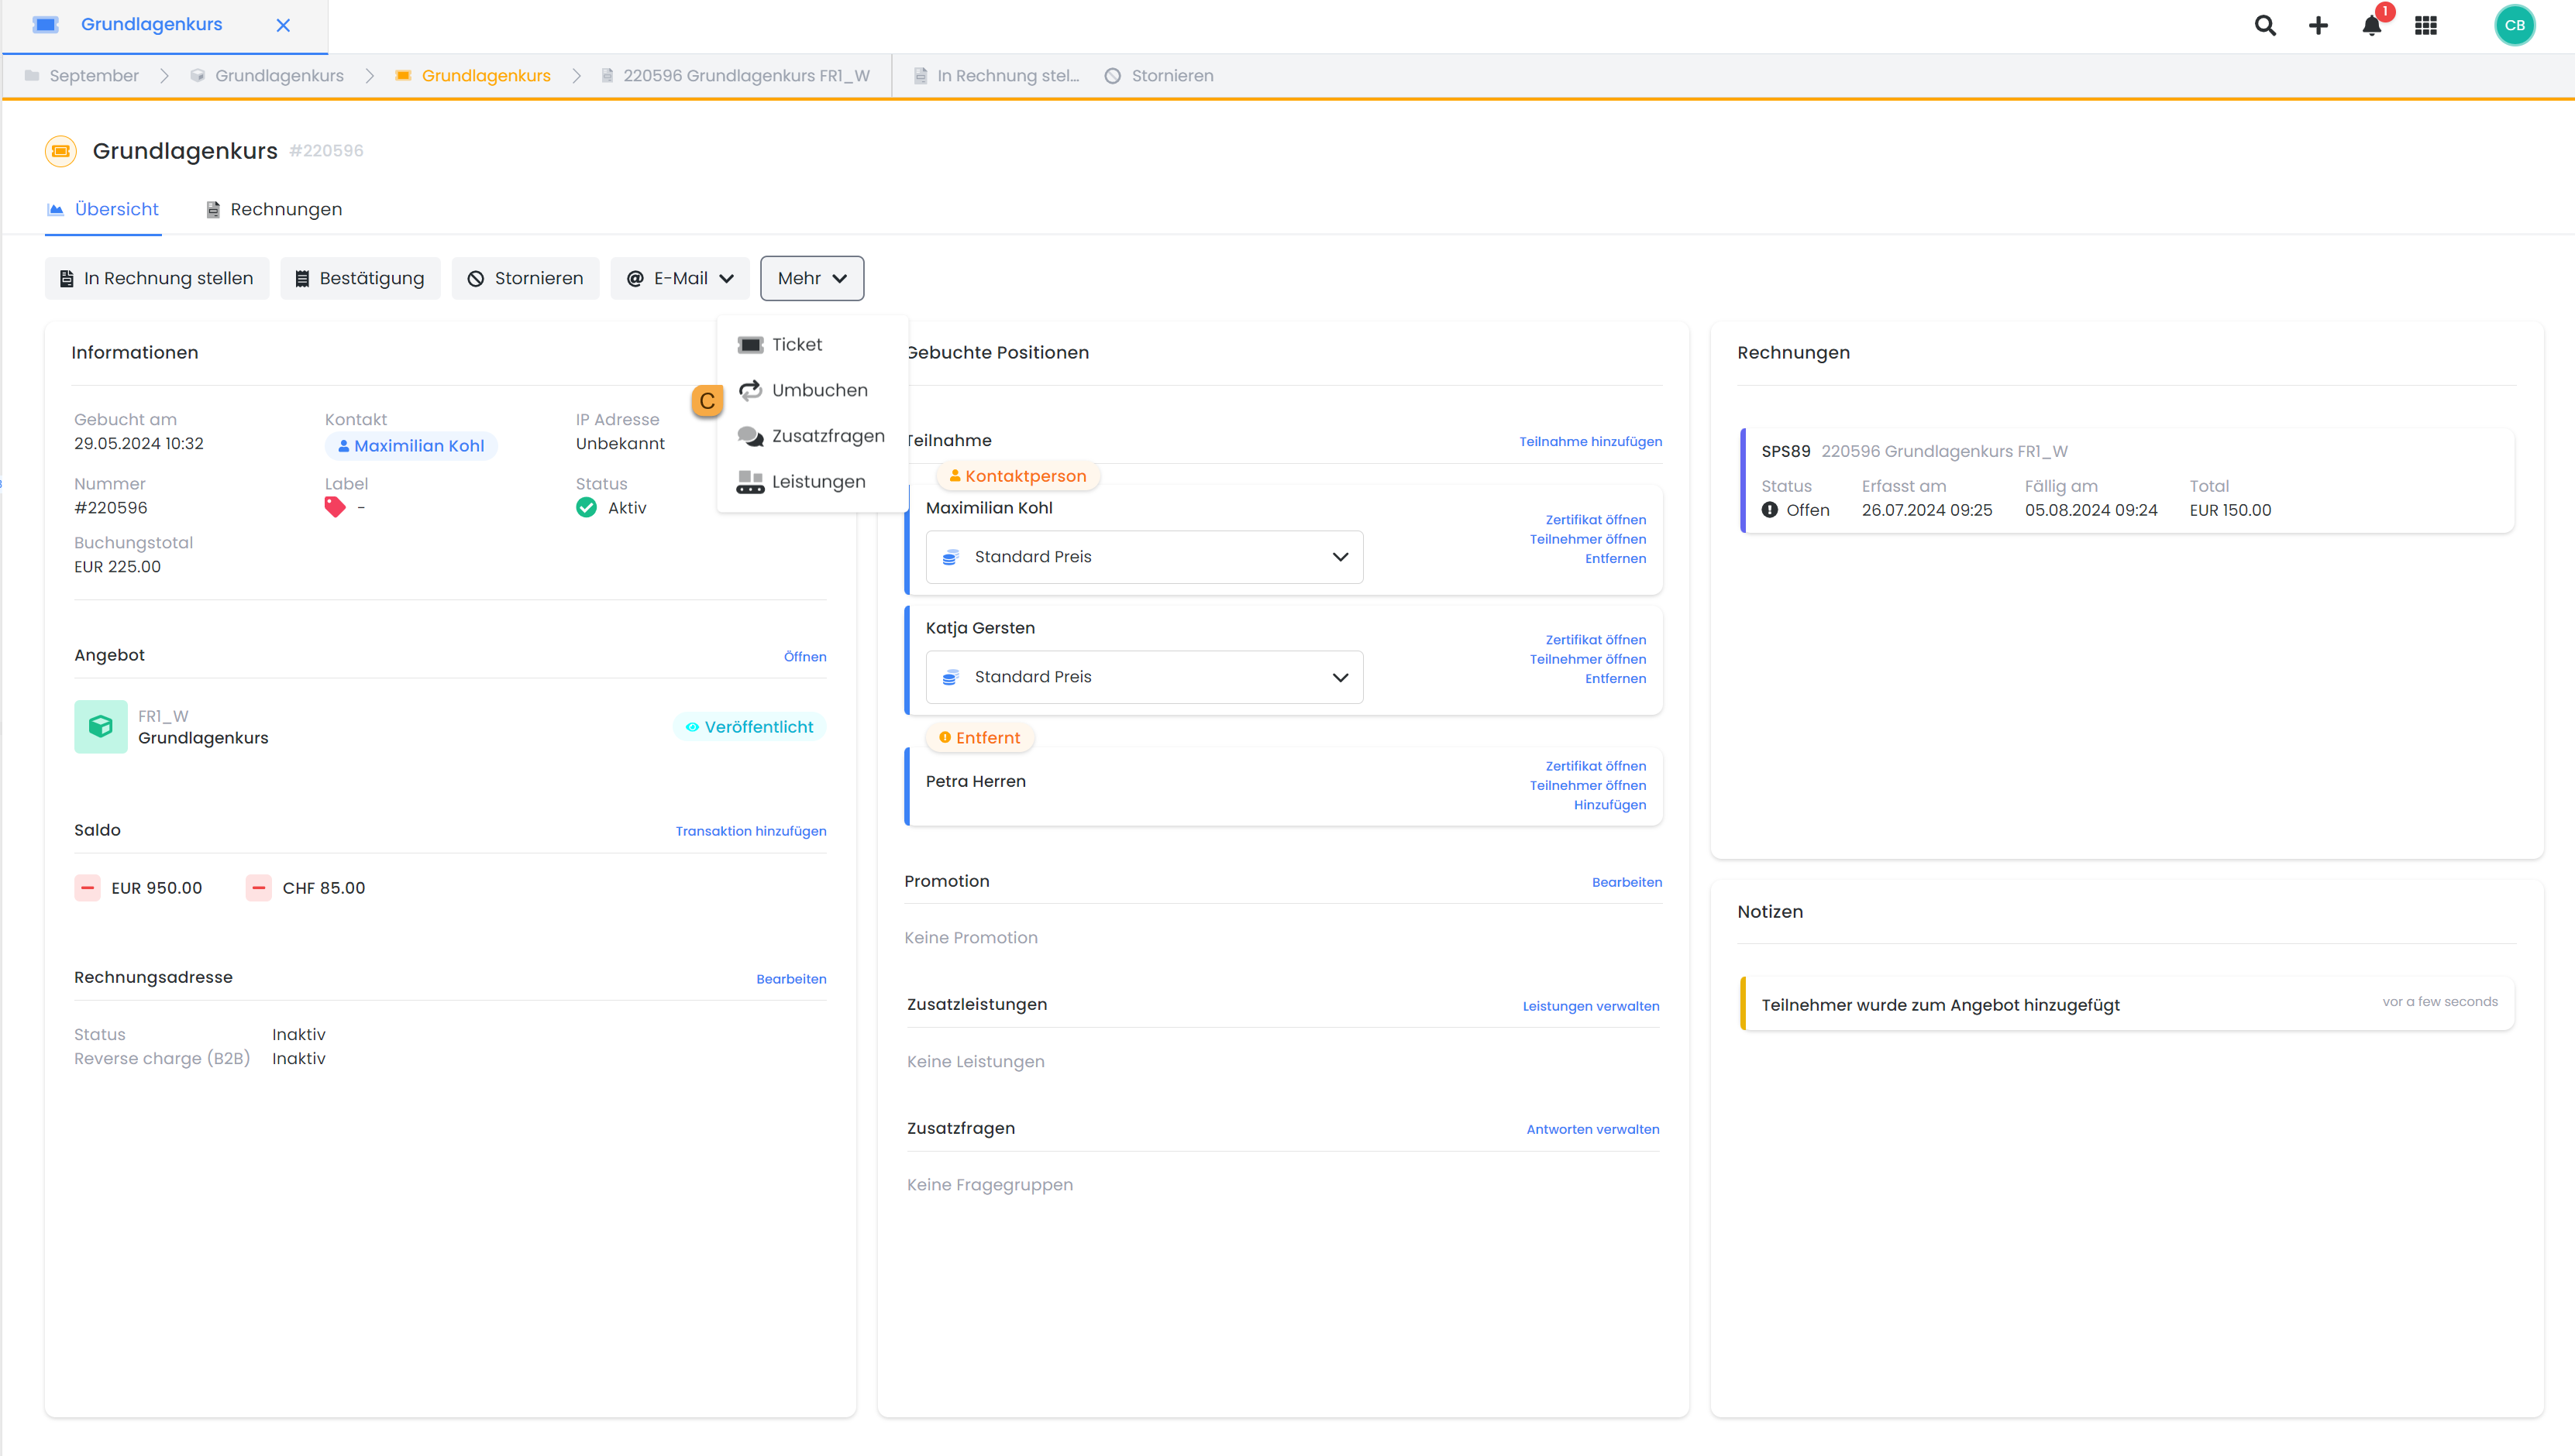The height and width of the screenshot is (1456, 2575).
Task: Click the In Rechnung stellen button
Action: 157,278
